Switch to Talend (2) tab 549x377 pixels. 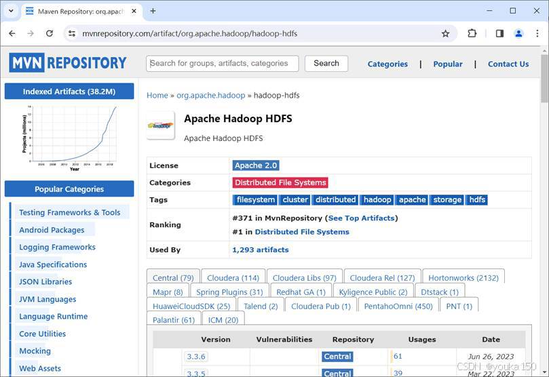261,306
